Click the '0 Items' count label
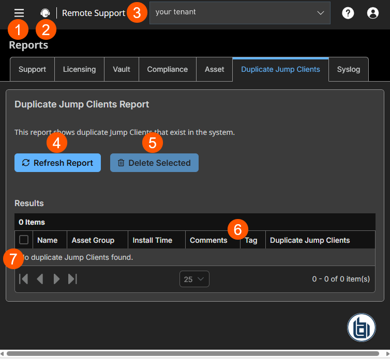Screen dimensions: 390x359 (x=32, y=222)
